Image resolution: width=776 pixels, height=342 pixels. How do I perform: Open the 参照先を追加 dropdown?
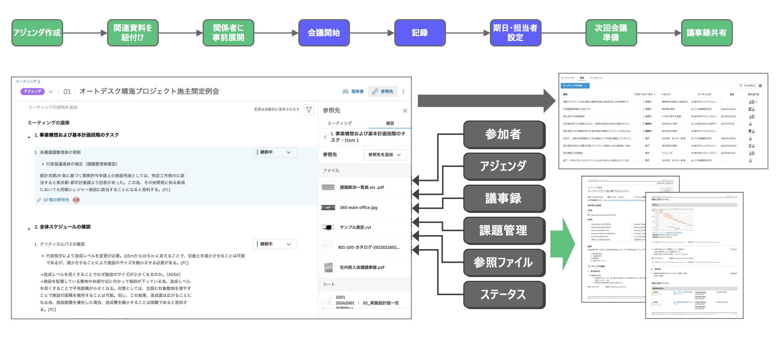[385, 154]
